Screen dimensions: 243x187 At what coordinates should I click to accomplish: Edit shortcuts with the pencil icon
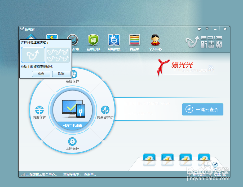[215, 165]
